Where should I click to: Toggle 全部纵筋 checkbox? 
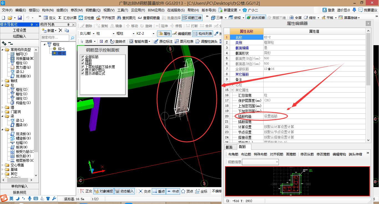(82, 57)
